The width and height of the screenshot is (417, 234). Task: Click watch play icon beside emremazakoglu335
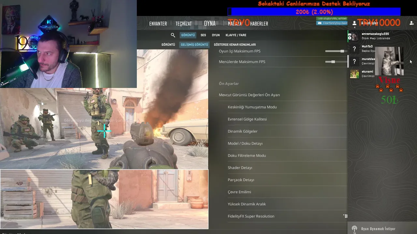tap(349, 38)
